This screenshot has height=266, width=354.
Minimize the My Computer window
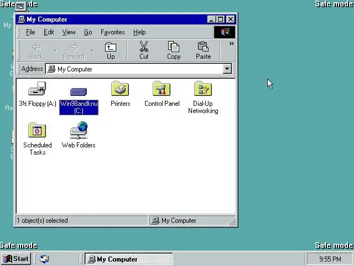[x=211, y=19]
